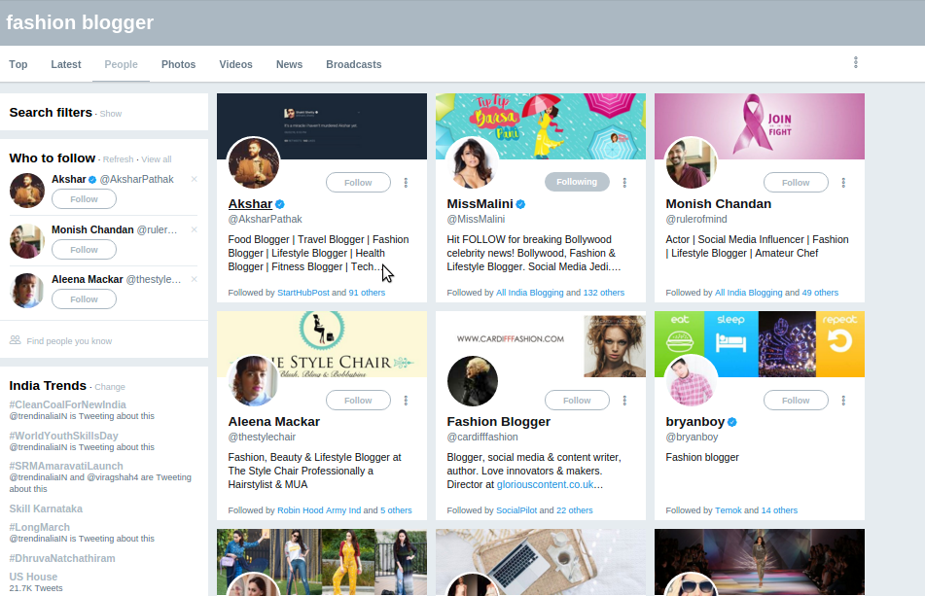Open Fashion Blogger's round profile picture
Screen dimensions: 925x596
(473, 381)
